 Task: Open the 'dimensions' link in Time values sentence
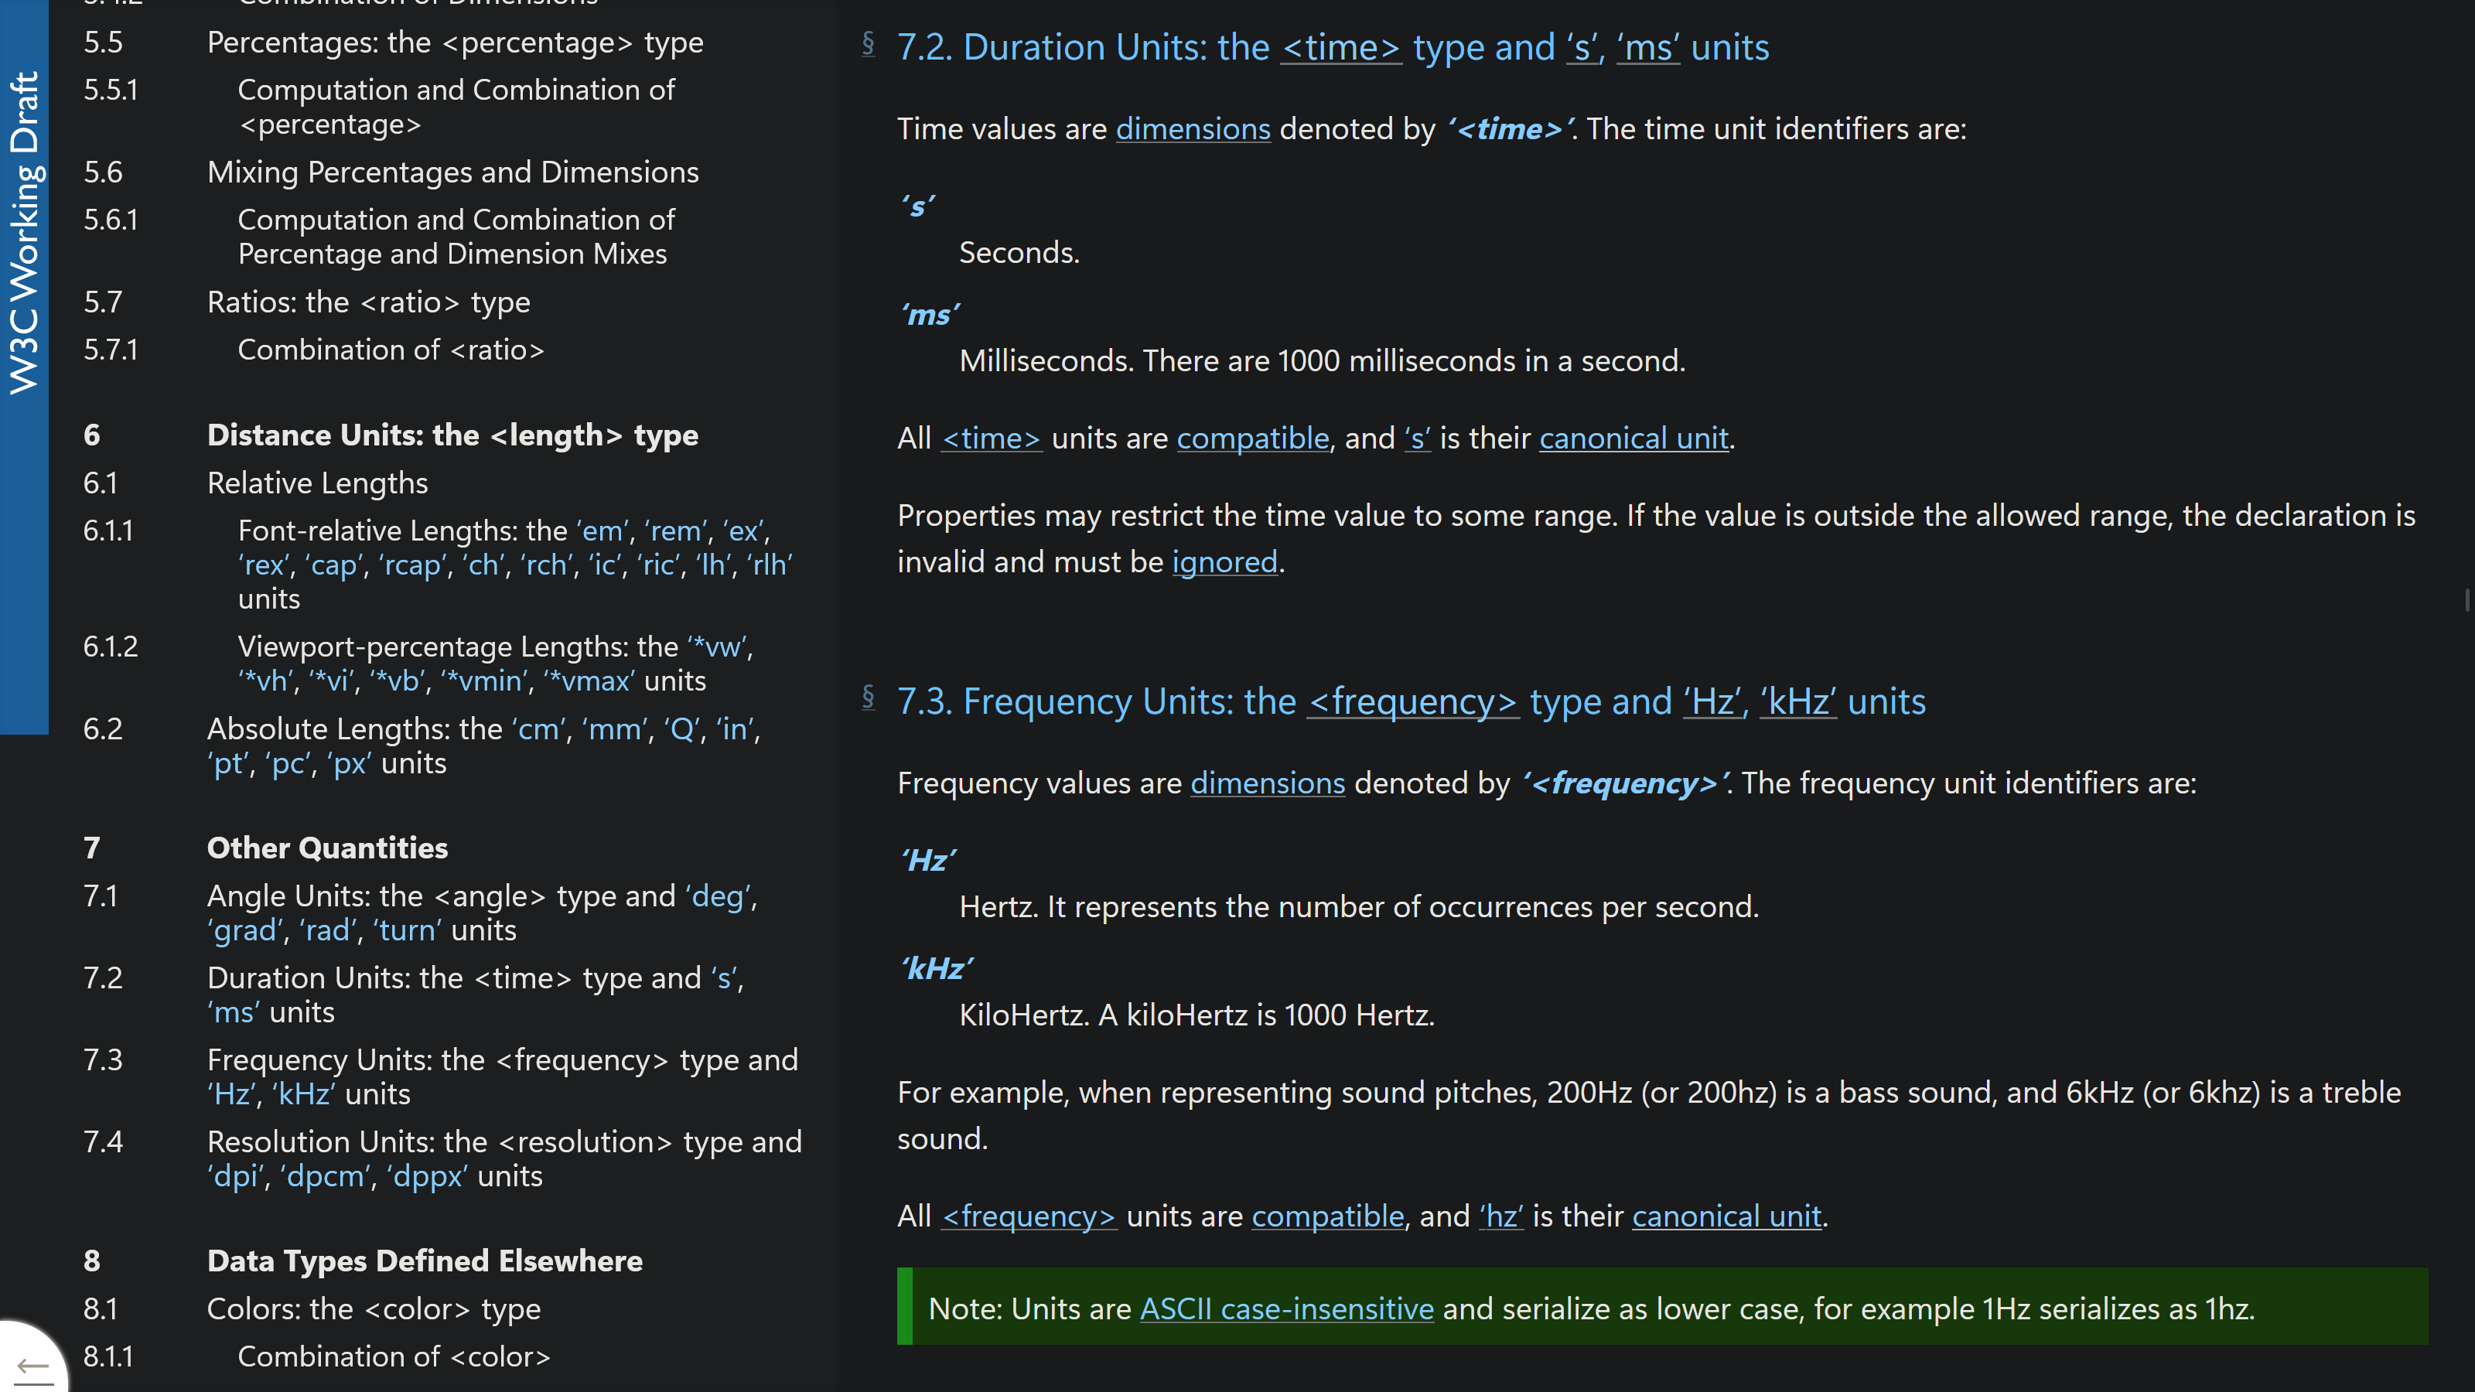tap(1193, 128)
